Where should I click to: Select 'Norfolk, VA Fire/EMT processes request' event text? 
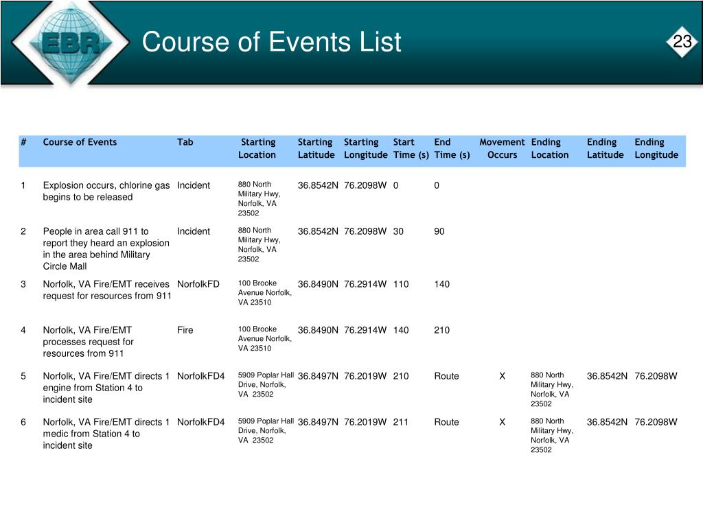coord(88,342)
